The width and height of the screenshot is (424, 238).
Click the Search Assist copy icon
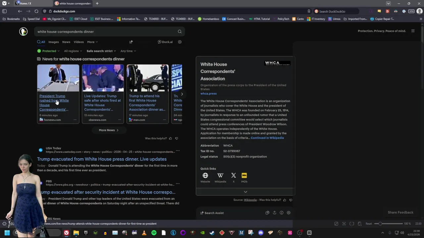pos(267,213)
